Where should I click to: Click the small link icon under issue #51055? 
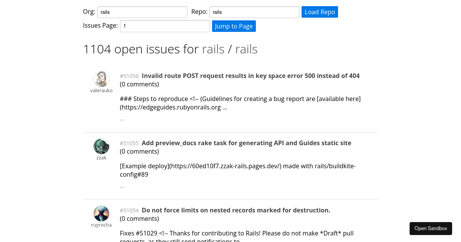tap(122, 187)
